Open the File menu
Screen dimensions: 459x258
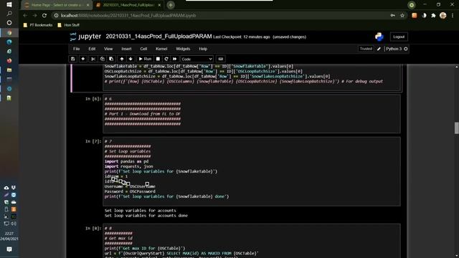[x=77, y=49]
